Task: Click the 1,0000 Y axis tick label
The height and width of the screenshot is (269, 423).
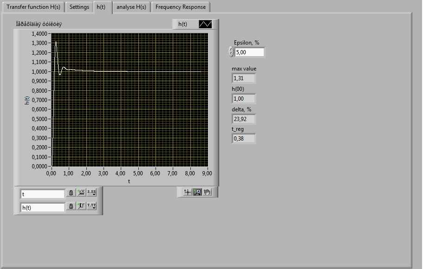Action: 39,72
